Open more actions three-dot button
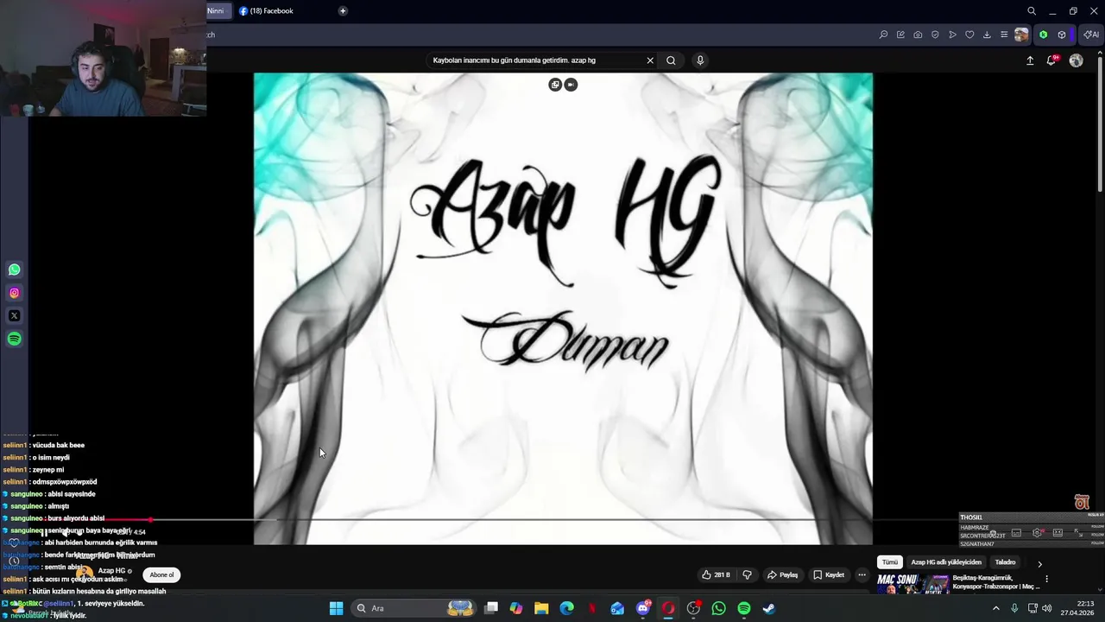The height and width of the screenshot is (622, 1105). (x=862, y=574)
